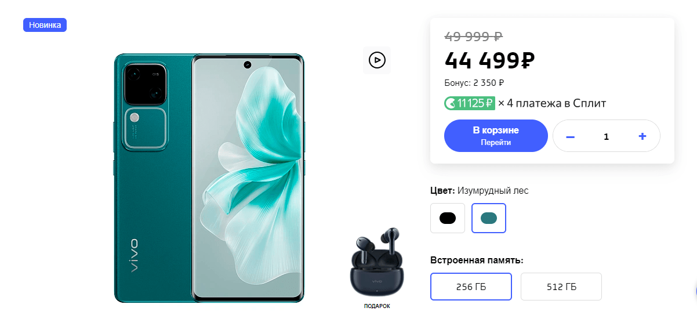Click the Изумрудный лес color name
This screenshot has height=315, width=697.
493,190
